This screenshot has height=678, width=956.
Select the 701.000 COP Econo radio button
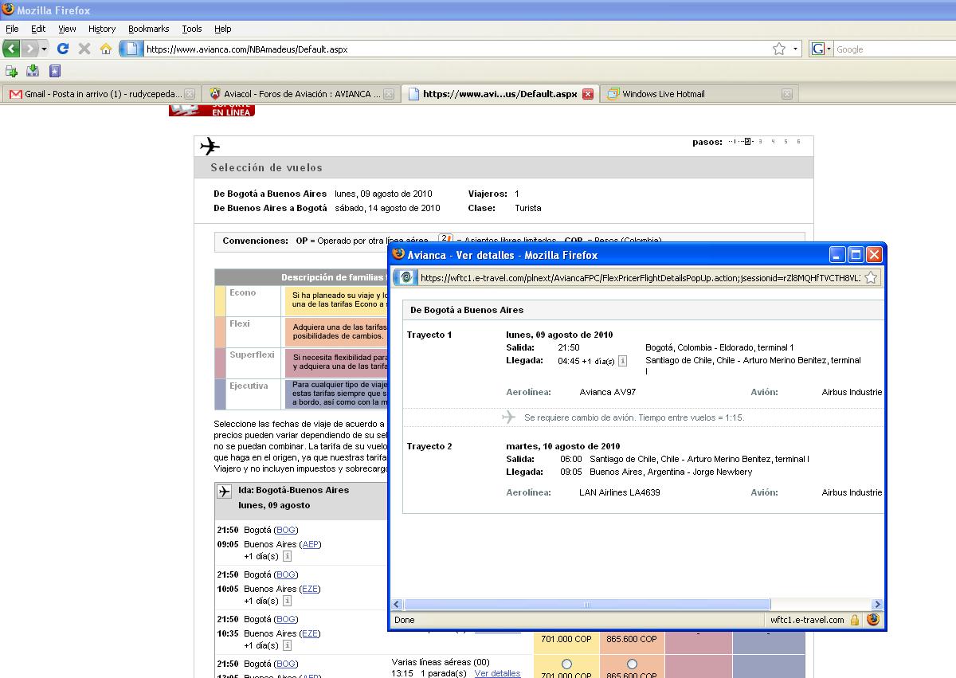click(566, 664)
